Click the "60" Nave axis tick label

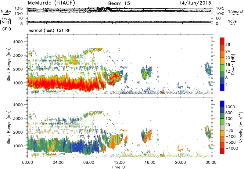[x=218, y=18]
